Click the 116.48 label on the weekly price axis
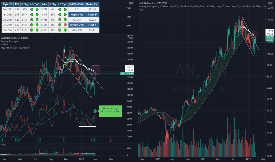 click(x=270, y=31)
